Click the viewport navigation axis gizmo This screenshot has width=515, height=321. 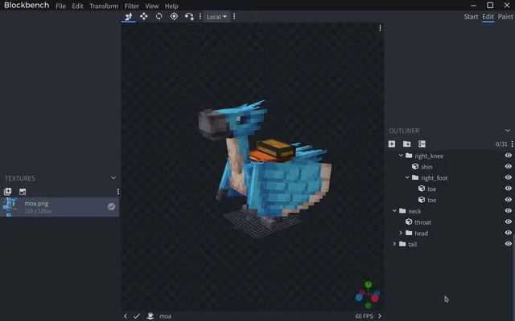(368, 295)
